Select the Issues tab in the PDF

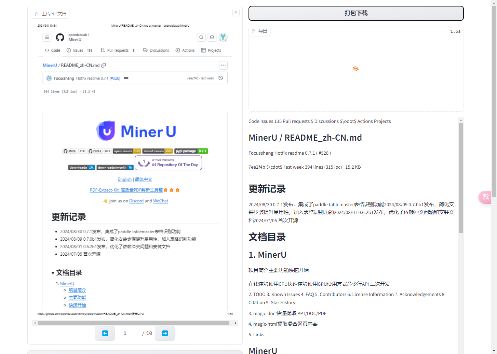(x=79, y=51)
